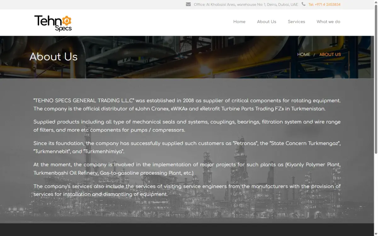Click paragraph starting "The company's services also"
Screen dimensions: 378x236
tap(187, 190)
